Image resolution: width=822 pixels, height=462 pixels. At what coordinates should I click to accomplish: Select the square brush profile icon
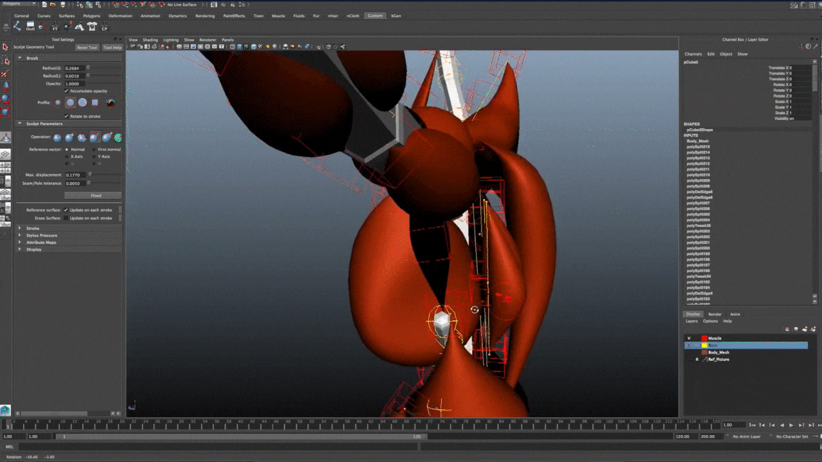(x=95, y=103)
